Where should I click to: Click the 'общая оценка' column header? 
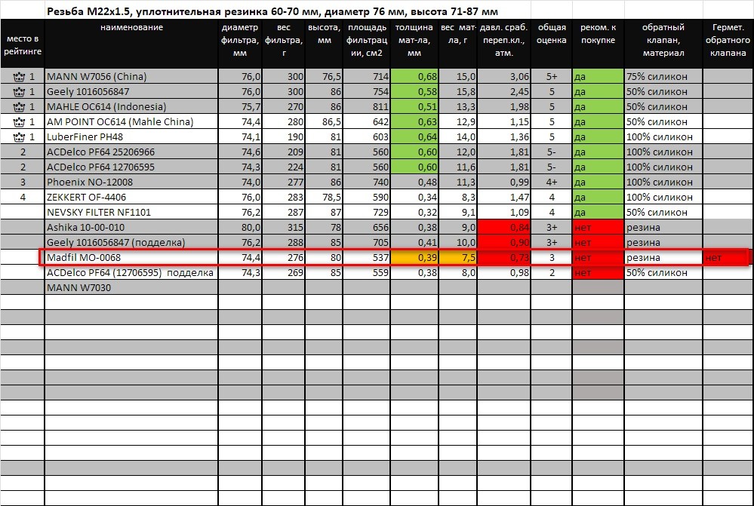[551, 34]
